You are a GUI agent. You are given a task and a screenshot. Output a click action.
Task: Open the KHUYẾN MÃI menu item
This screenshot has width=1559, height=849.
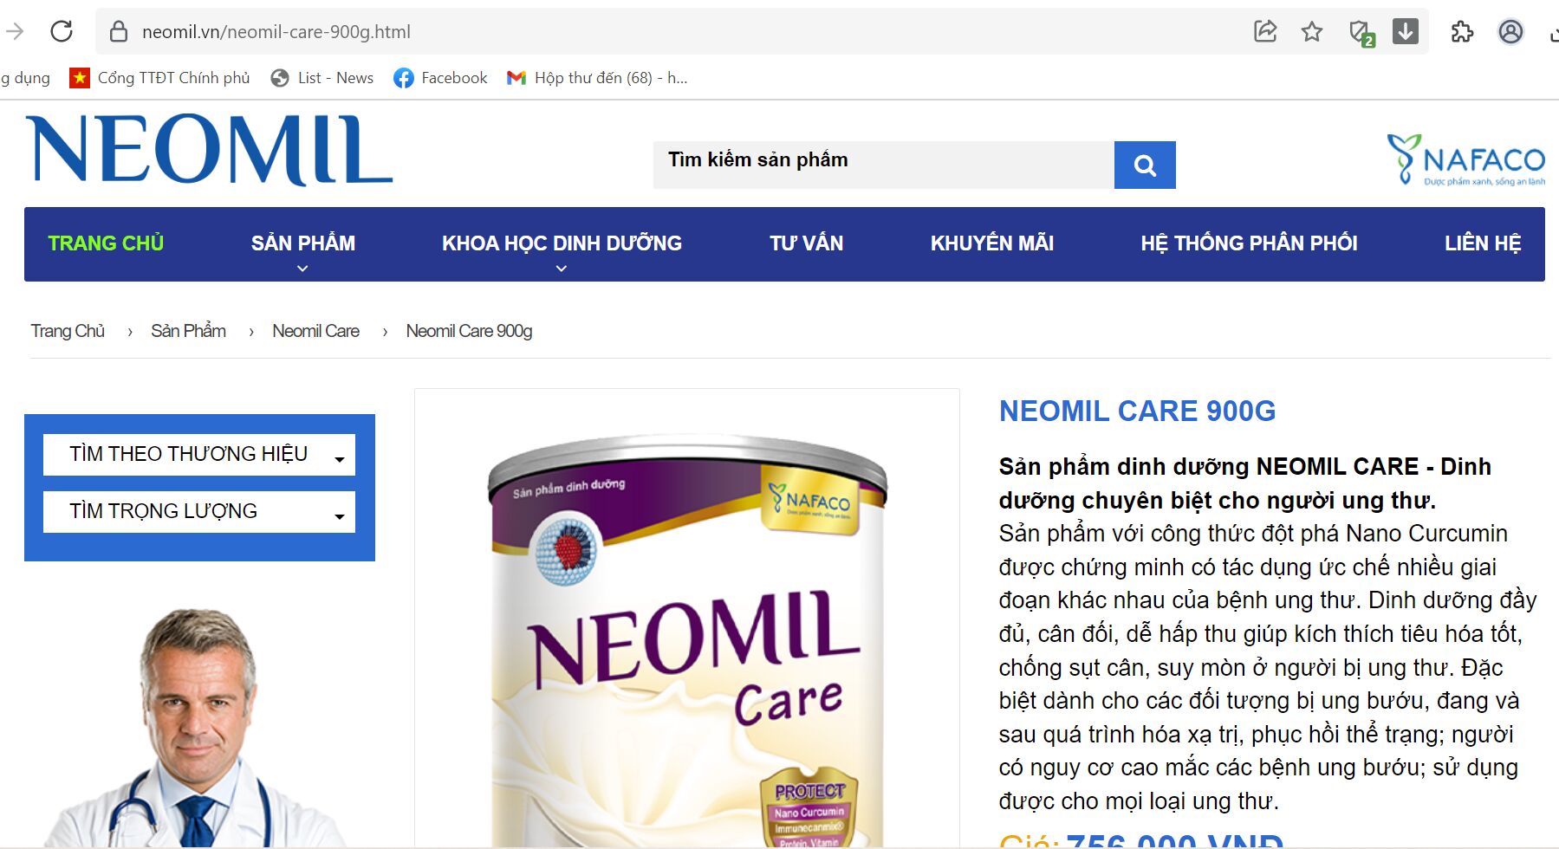click(x=992, y=243)
